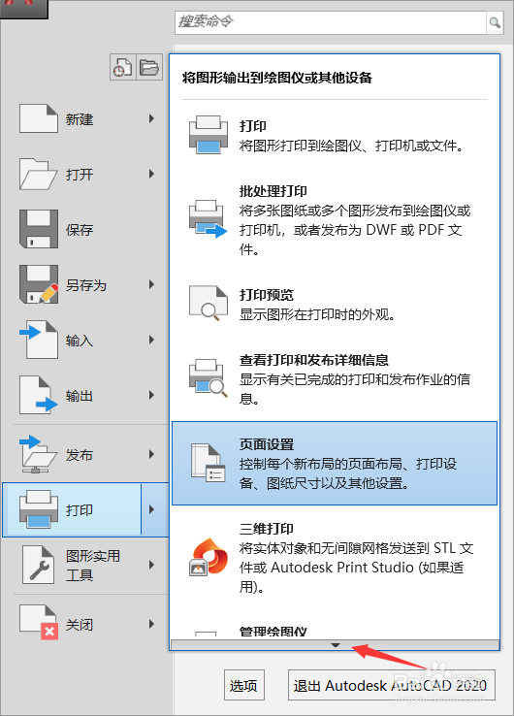Image resolution: width=514 pixels, height=716 pixels.
Task: Click the 输入 import icon
Action: [39, 340]
